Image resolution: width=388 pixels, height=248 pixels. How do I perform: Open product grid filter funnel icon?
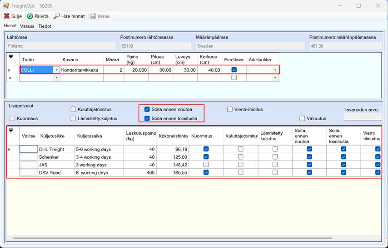[x=11, y=57]
